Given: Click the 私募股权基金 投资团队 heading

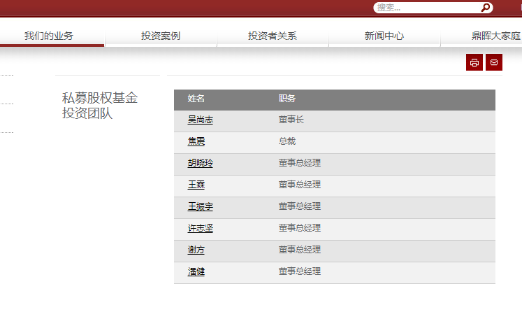Looking at the screenshot, I should (99, 106).
